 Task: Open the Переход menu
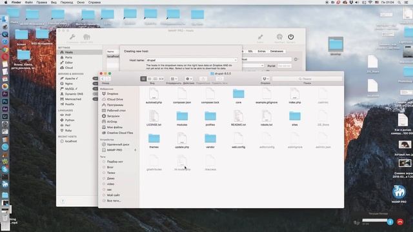pyautogui.click(x=66, y=3)
